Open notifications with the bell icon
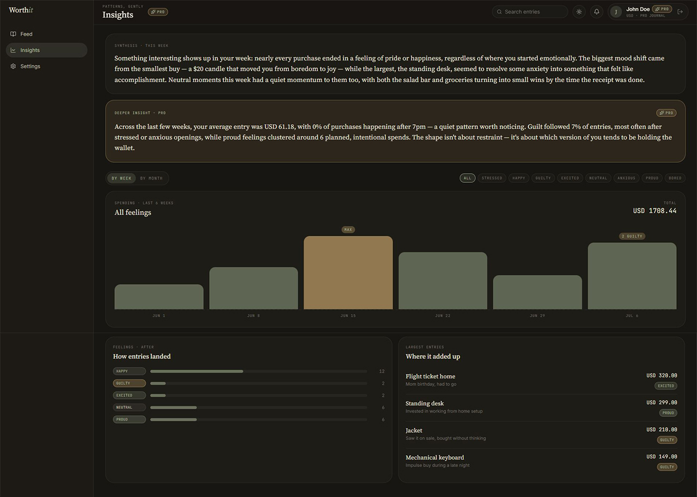 pos(597,11)
